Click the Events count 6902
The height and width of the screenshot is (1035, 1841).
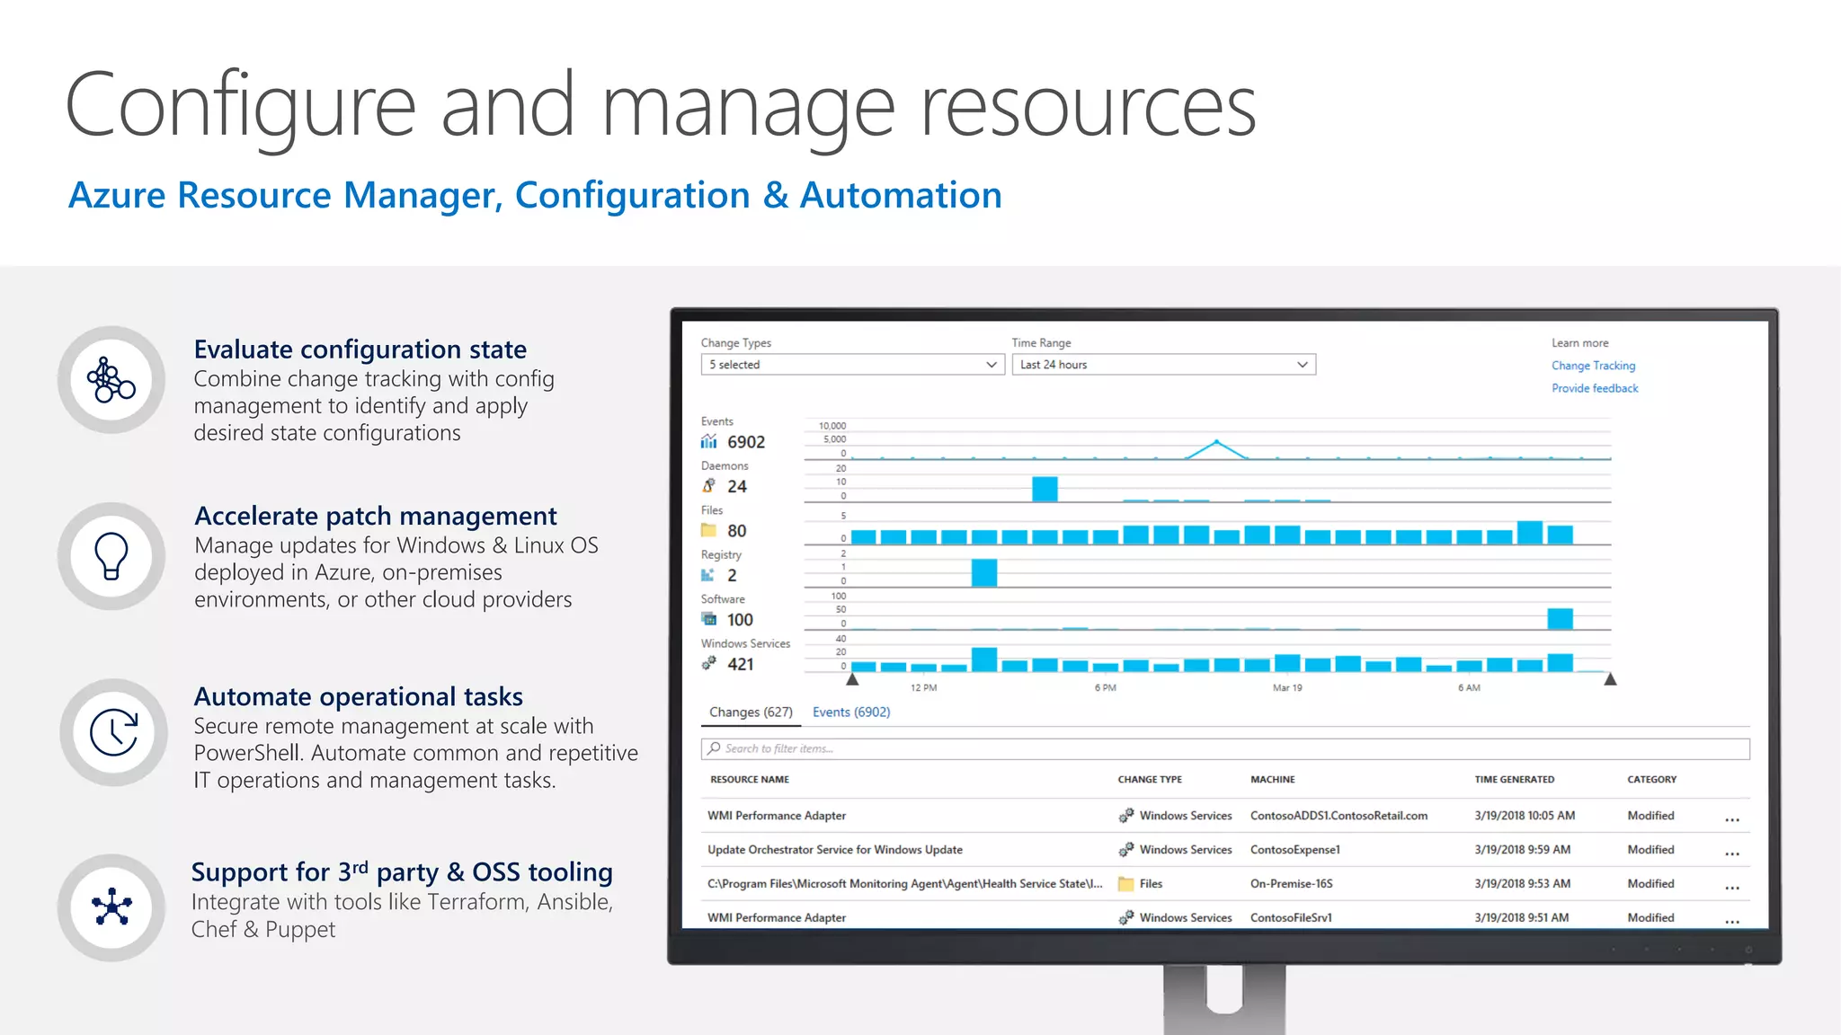click(746, 442)
